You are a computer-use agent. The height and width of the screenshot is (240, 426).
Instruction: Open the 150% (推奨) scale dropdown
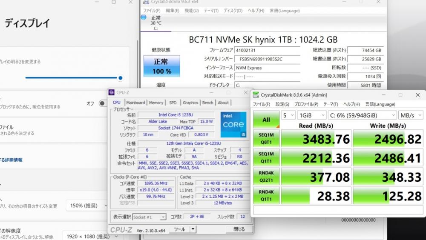point(87,206)
